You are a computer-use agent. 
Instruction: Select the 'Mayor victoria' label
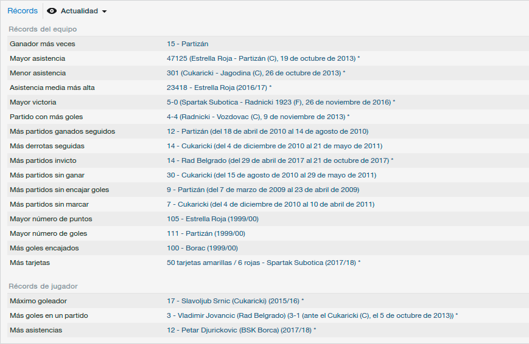click(x=33, y=102)
